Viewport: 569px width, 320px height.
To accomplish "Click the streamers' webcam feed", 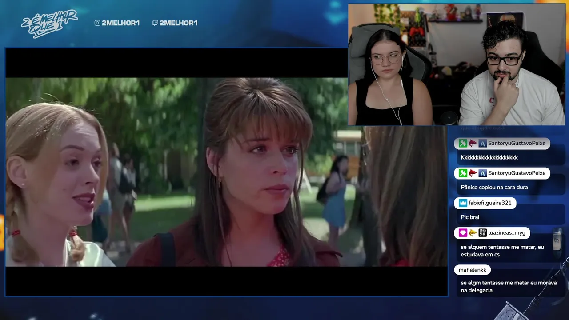I will pyautogui.click(x=457, y=65).
